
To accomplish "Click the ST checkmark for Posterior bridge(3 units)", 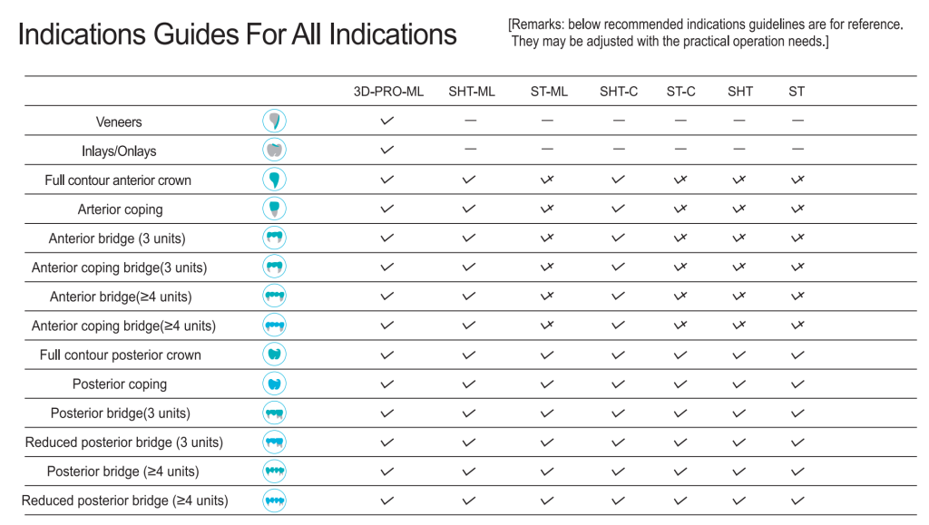I will [797, 413].
